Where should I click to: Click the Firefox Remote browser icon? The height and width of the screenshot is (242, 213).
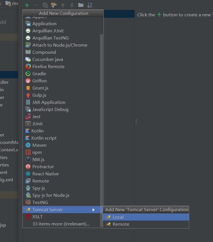pos(28,66)
